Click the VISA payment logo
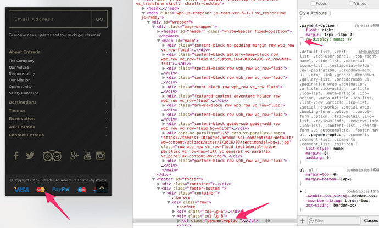This screenshot has height=228, width=379. pos(21,190)
